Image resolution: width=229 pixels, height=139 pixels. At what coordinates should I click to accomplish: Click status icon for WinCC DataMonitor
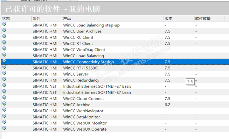pos(4,116)
